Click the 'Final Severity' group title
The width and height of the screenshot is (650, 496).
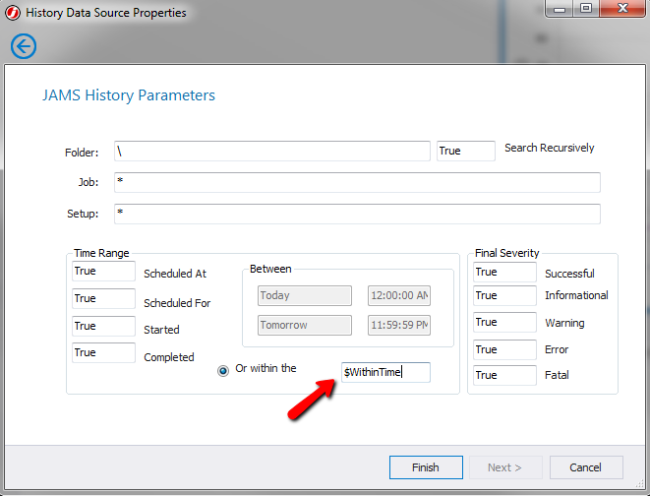(507, 253)
